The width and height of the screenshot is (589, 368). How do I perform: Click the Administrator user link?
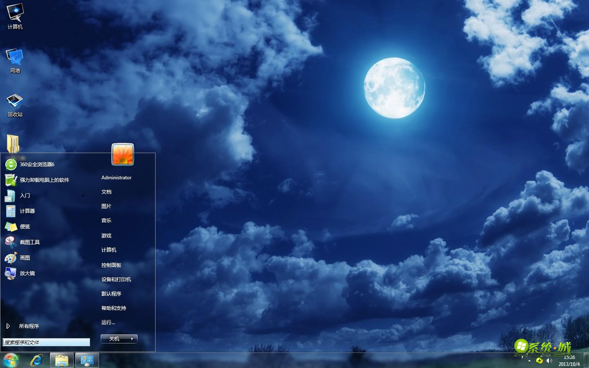116,178
